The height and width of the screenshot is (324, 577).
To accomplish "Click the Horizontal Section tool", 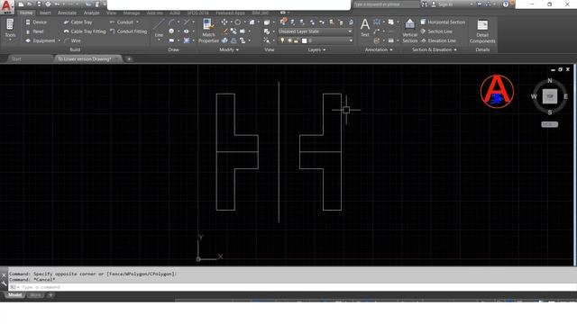I will (443, 22).
